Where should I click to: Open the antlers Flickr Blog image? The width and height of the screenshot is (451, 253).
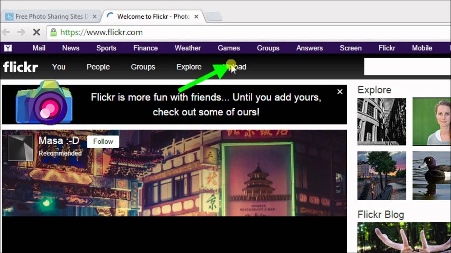(404, 238)
